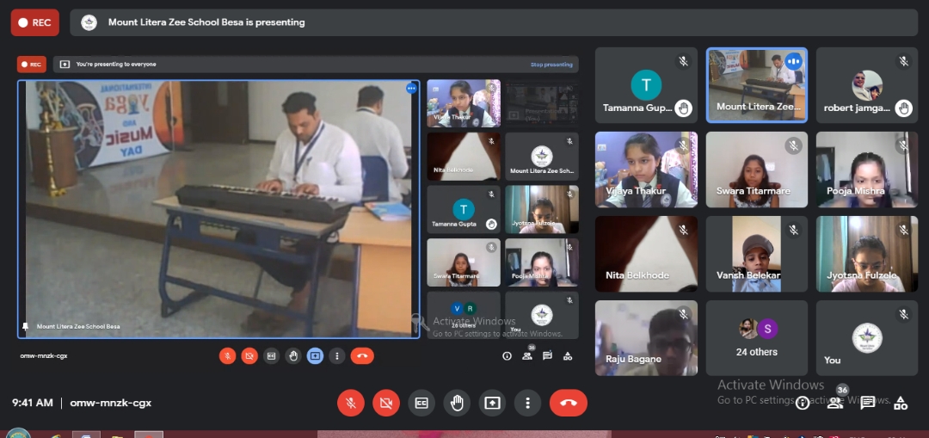This screenshot has height=438, width=929.
Task: Click the inner REC indicator in shared screen
Action: coord(32,65)
